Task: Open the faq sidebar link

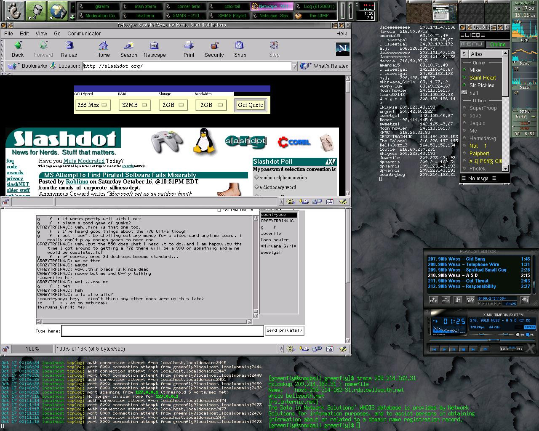Action: (x=10, y=161)
